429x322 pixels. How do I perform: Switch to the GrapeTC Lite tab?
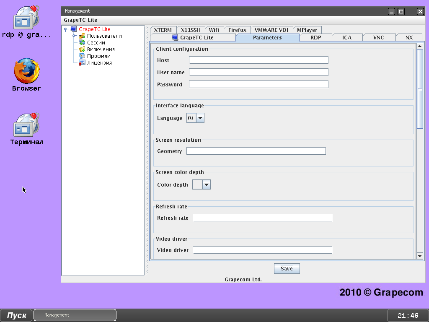click(x=193, y=37)
